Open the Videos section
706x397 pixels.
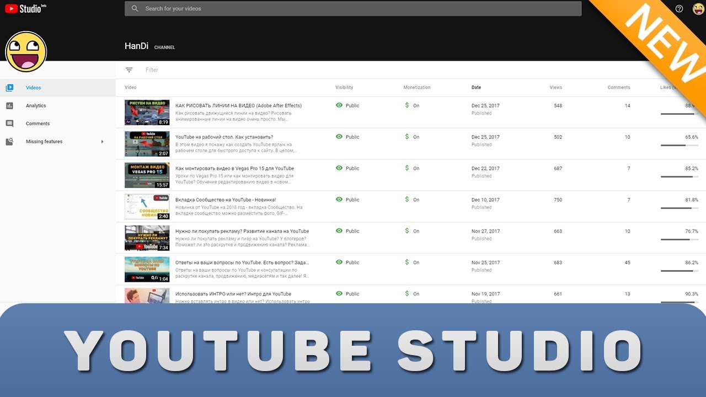tap(57, 88)
